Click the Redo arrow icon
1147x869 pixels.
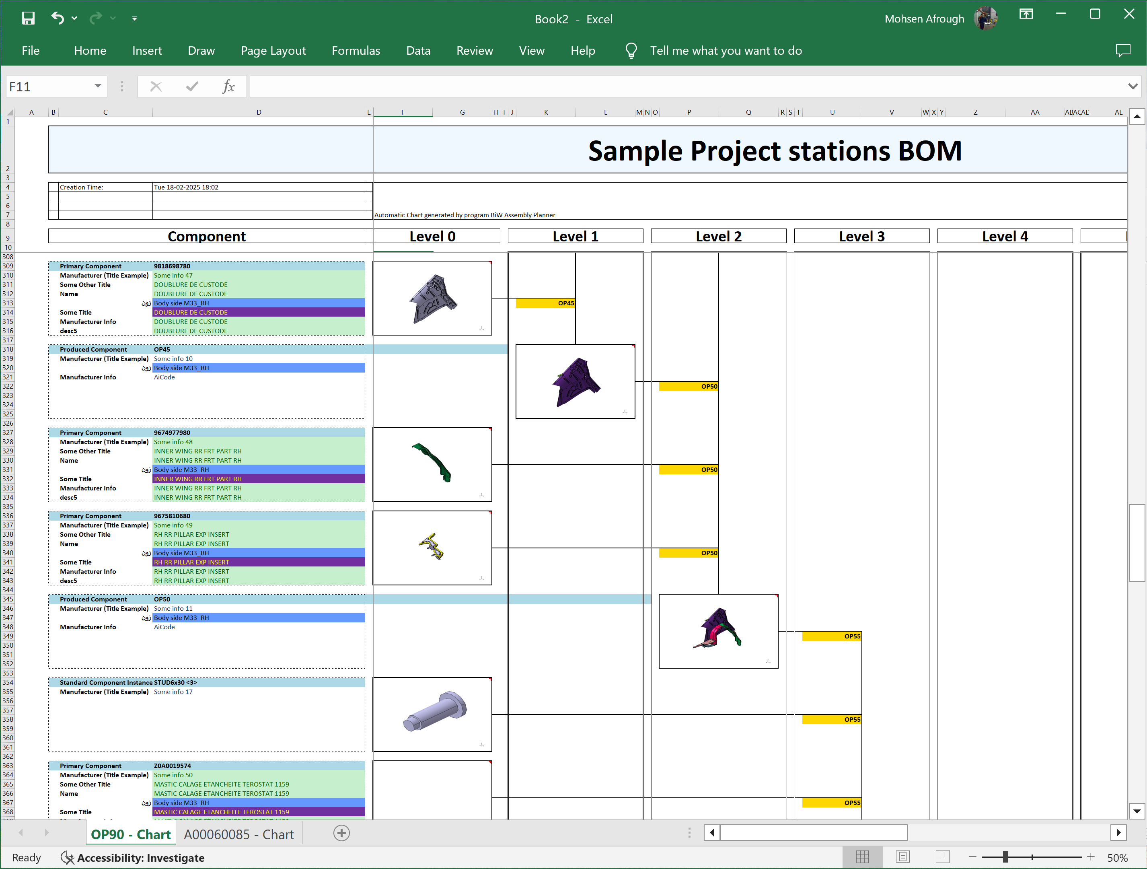click(95, 19)
